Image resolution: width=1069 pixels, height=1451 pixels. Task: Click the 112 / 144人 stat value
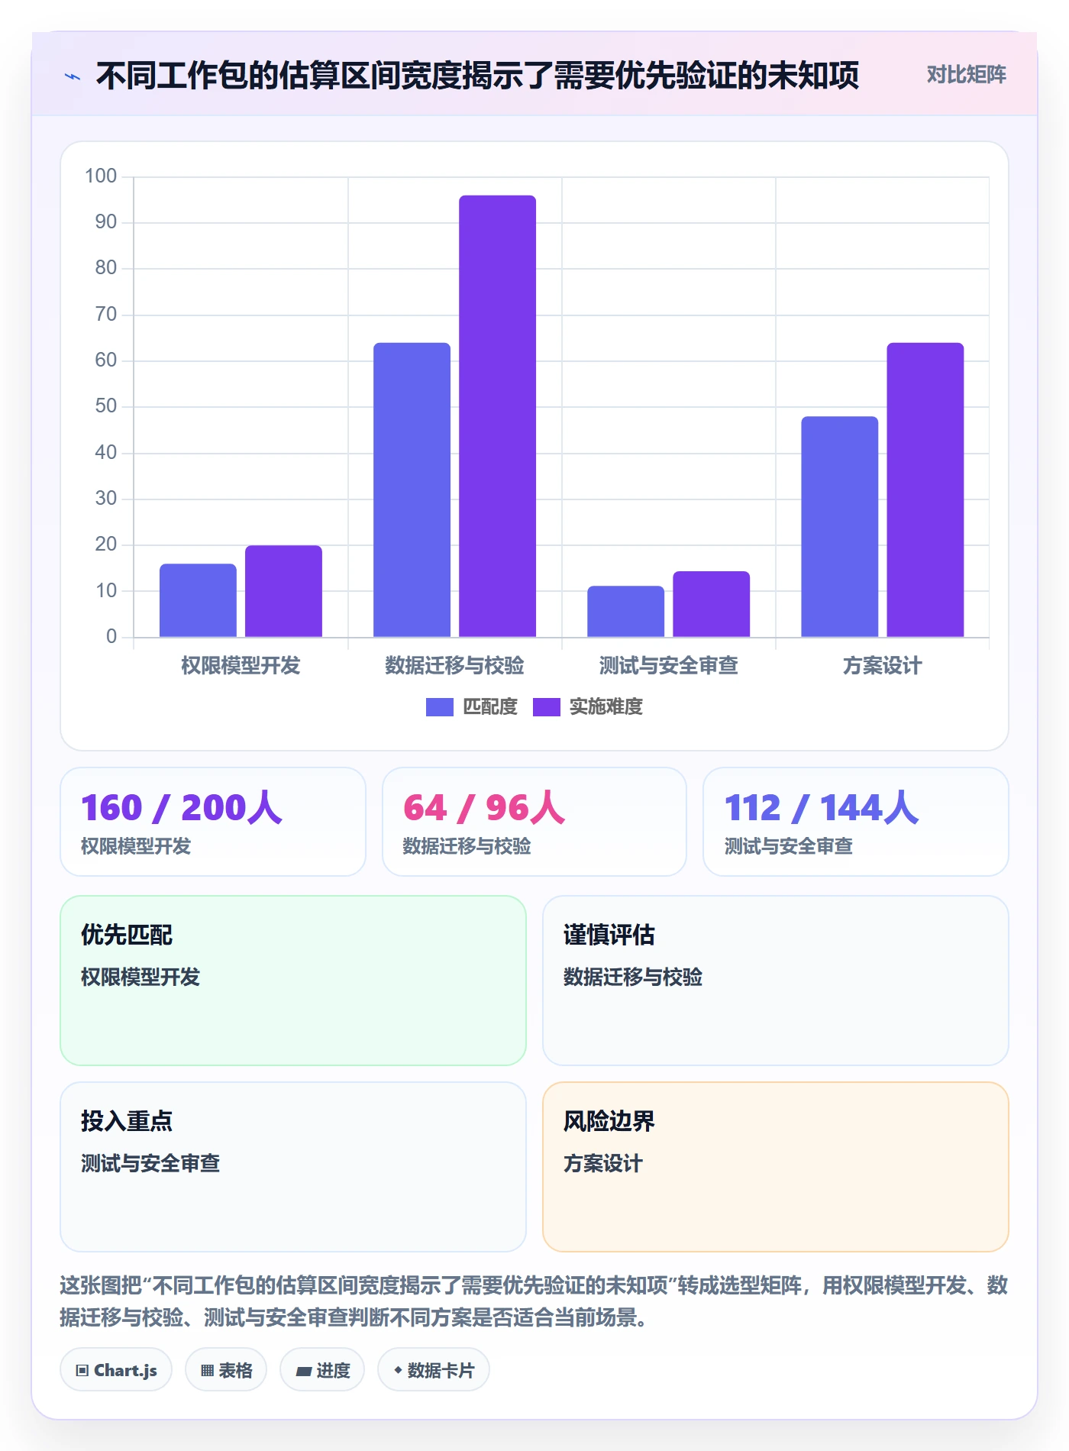[x=822, y=807]
